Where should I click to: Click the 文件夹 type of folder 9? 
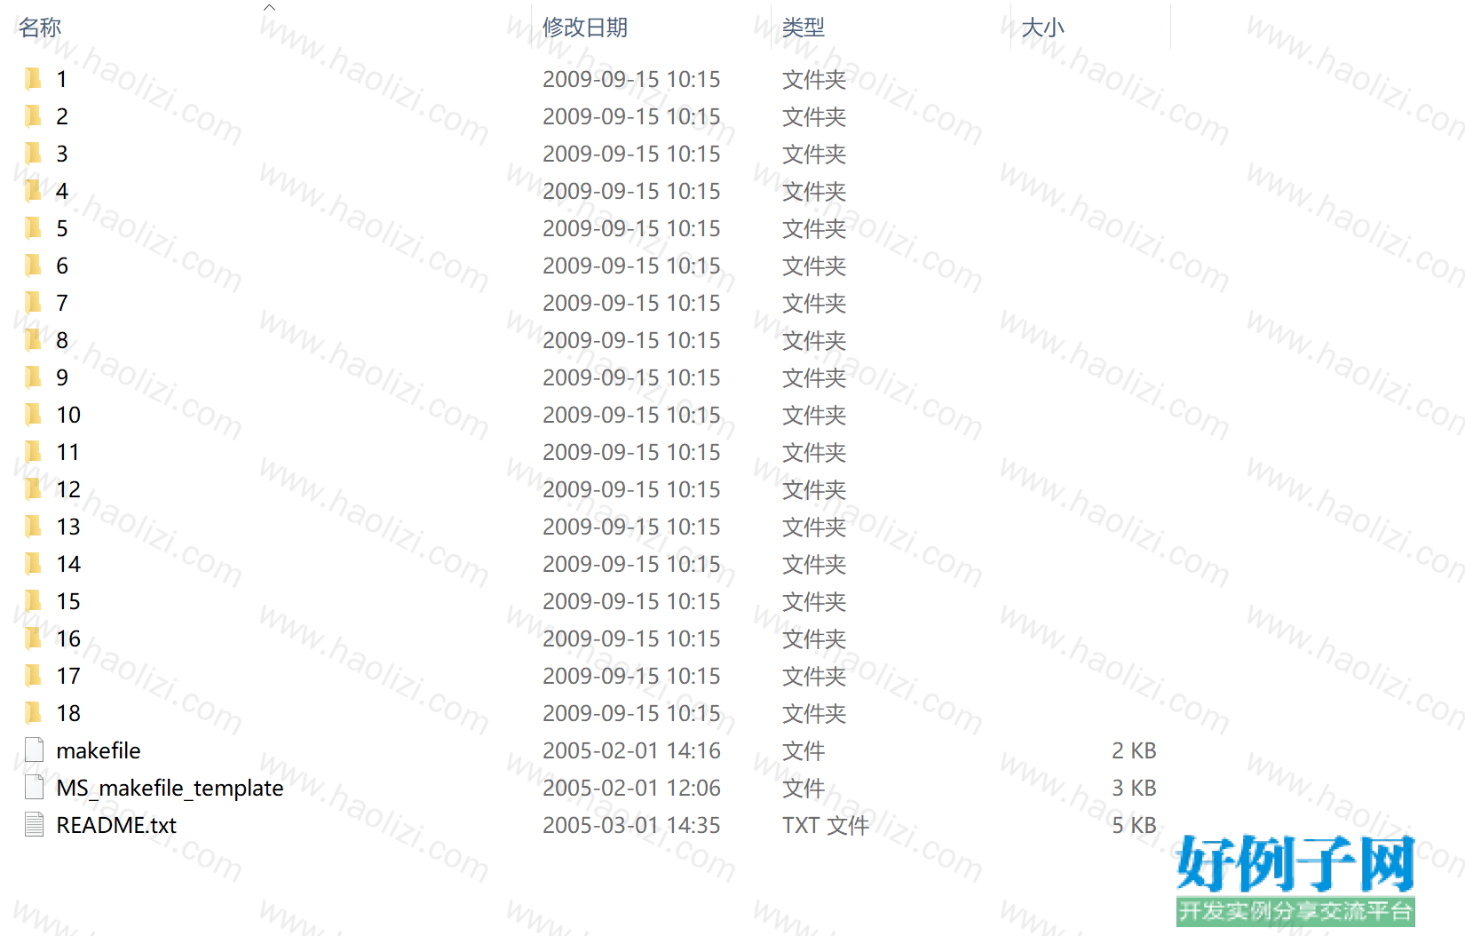pyautogui.click(x=814, y=377)
